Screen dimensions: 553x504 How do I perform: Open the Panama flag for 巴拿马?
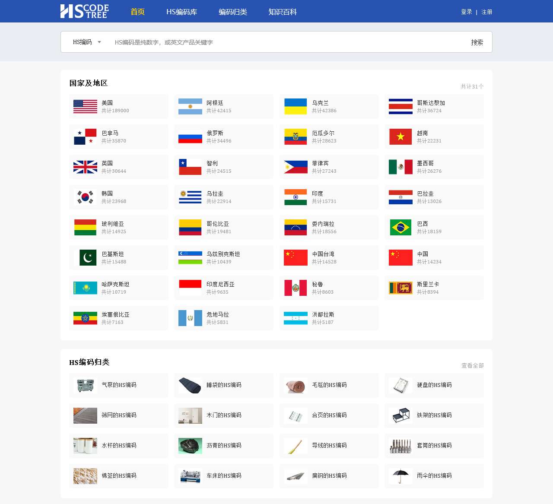85,137
